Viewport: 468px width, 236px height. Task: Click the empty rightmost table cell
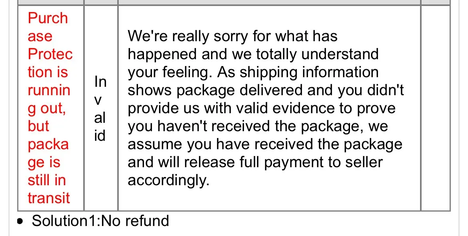tap(436, 108)
